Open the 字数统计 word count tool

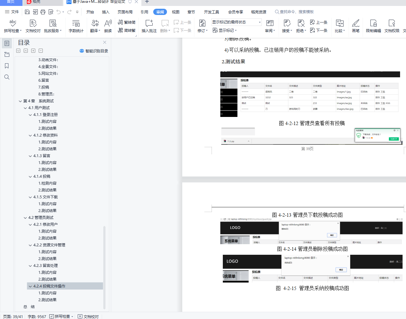click(76, 26)
